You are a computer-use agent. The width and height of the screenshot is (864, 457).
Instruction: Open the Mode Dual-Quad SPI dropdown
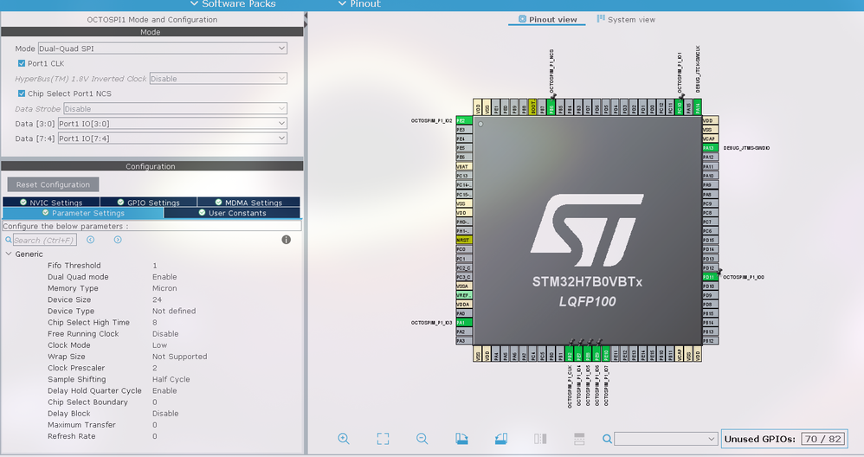click(163, 48)
